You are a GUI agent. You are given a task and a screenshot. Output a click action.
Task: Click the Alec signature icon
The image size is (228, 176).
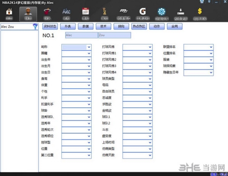pos(66,12)
